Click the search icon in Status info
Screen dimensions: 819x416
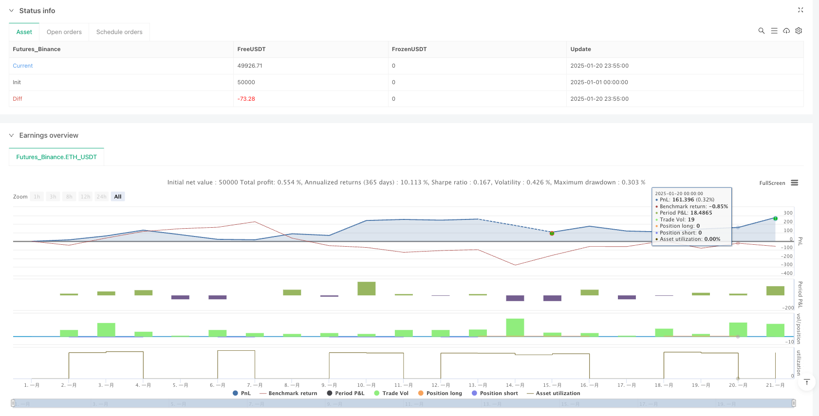pos(762,31)
